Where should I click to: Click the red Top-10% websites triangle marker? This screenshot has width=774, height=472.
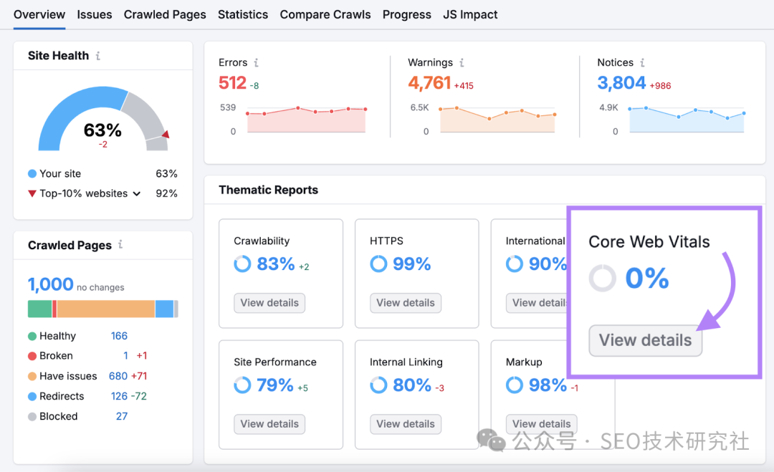click(x=32, y=193)
